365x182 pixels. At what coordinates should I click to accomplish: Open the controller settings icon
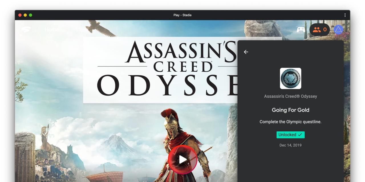(301, 30)
